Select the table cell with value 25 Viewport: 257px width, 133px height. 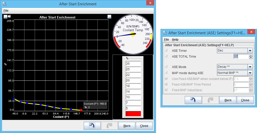133,69
